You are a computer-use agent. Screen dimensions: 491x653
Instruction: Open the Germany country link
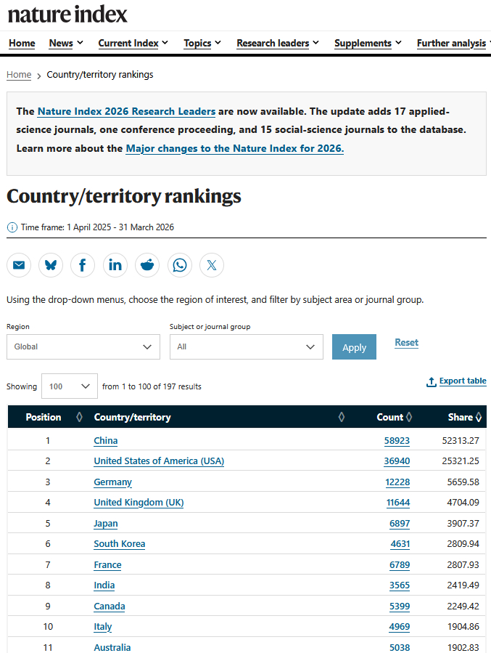click(112, 482)
